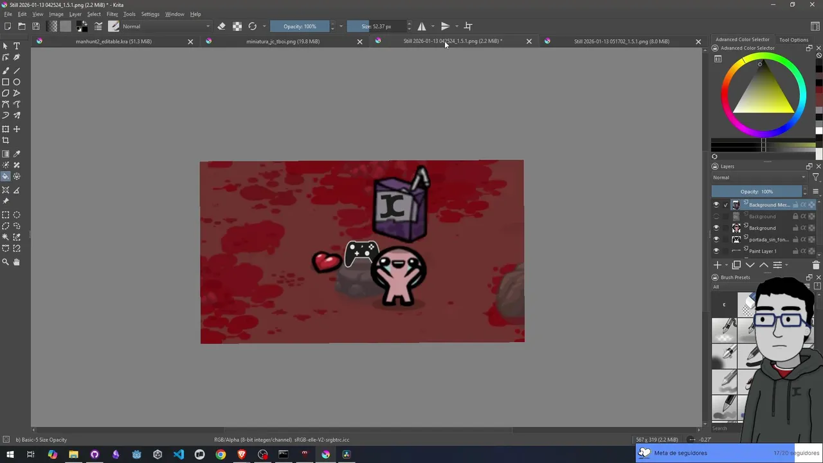Toggle Preserve Alpha in top toolbar
The height and width of the screenshot is (463, 823).
[237, 26]
